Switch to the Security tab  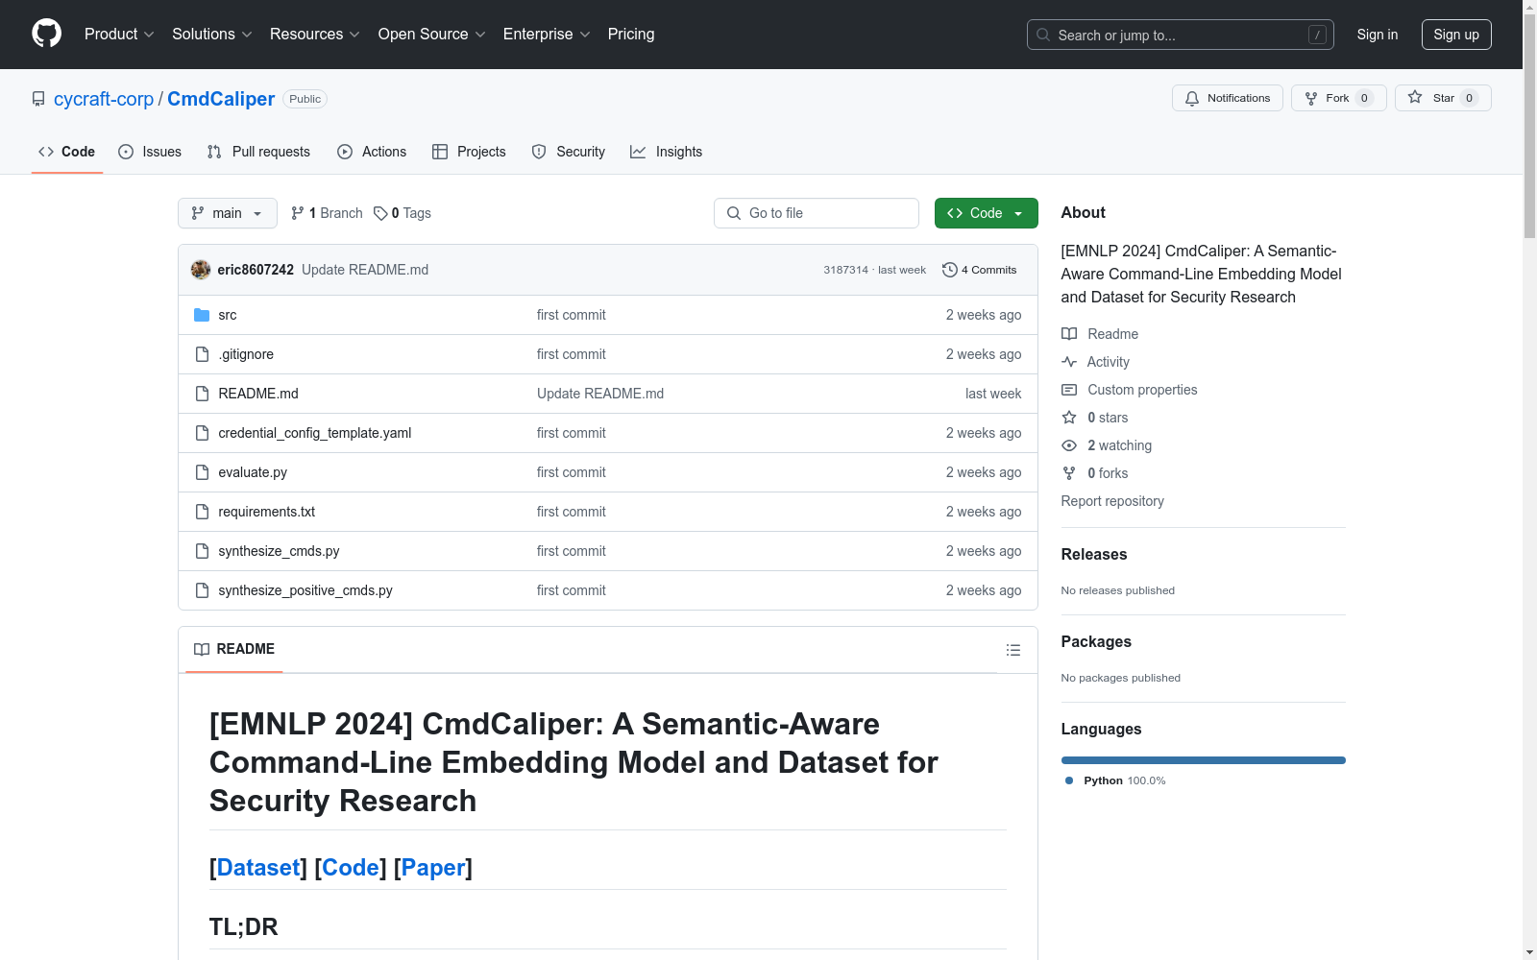pos(569,152)
